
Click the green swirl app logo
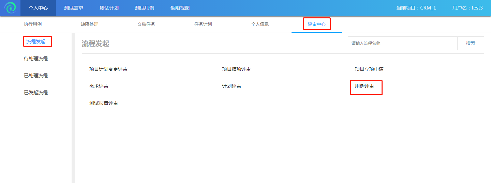pos(10,8)
